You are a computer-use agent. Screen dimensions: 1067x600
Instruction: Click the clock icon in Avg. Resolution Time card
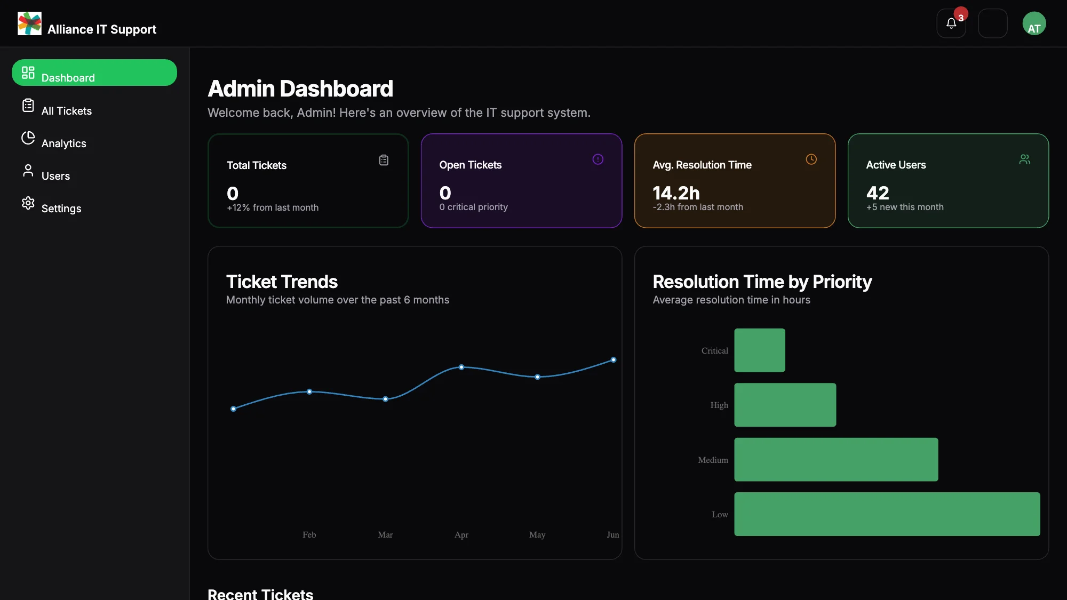[x=811, y=159]
